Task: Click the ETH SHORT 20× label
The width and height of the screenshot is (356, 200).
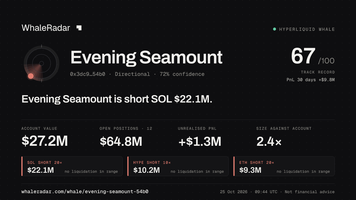Action: point(257,163)
